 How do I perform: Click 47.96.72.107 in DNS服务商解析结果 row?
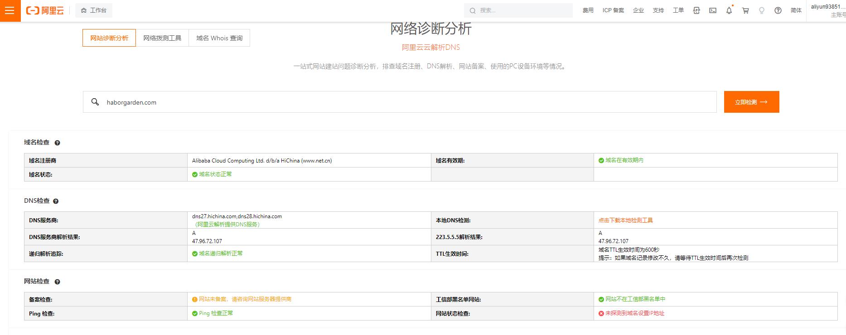(x=207, y=241)
